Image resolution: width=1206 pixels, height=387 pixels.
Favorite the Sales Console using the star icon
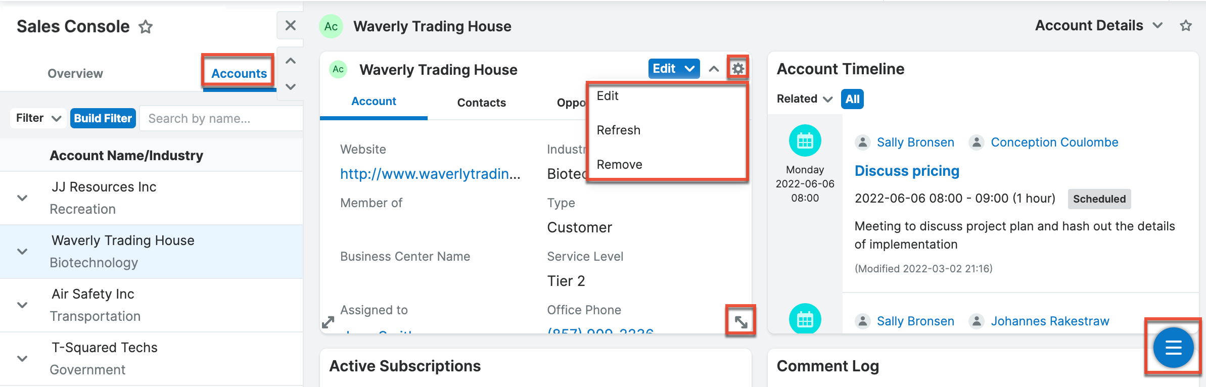click(x=146, y=27)
